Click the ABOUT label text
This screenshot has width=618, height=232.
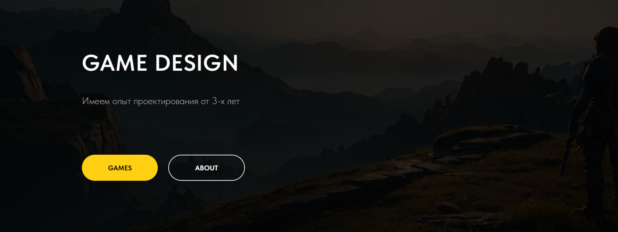click(x=207, y=168)
